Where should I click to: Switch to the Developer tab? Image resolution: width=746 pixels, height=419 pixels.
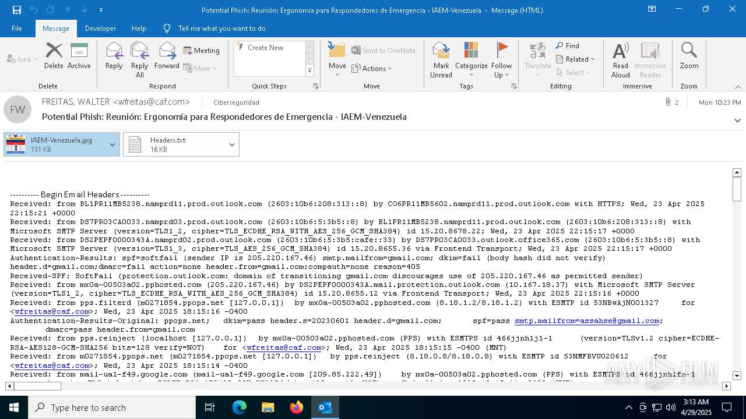click(x=100, y=28)
